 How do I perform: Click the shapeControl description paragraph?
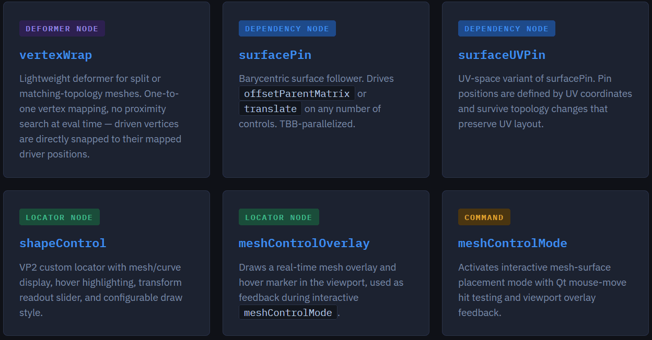101,290
